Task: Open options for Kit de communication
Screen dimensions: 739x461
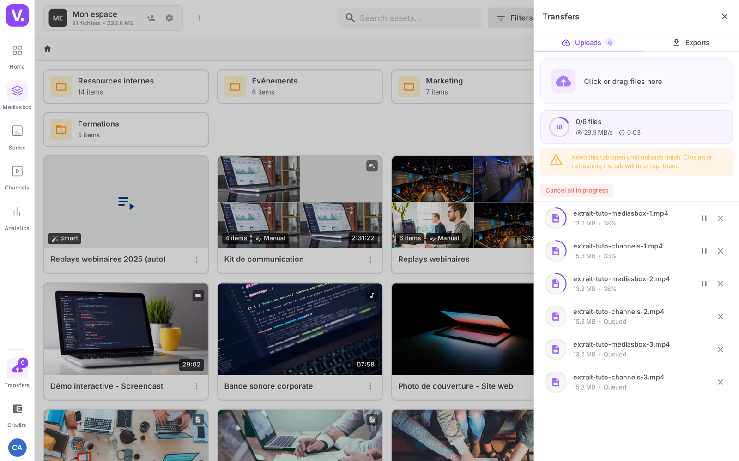Action: pyautogui.click(x=370, y=260)
